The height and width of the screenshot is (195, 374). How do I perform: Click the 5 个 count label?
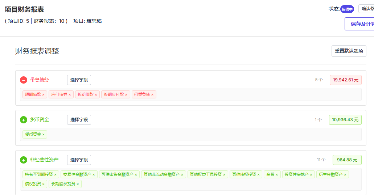[319, 80]
